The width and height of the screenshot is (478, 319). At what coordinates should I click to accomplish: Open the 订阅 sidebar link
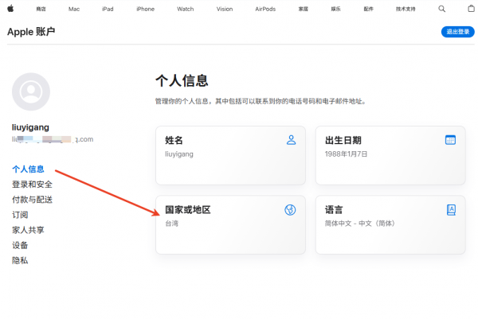click(x=20, y=215)
